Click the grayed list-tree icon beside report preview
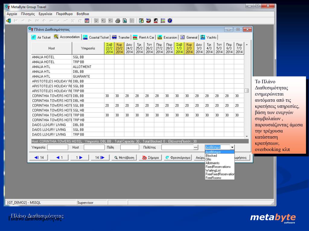This screenshot has height=231, width=309. click(x=132, y=21)
